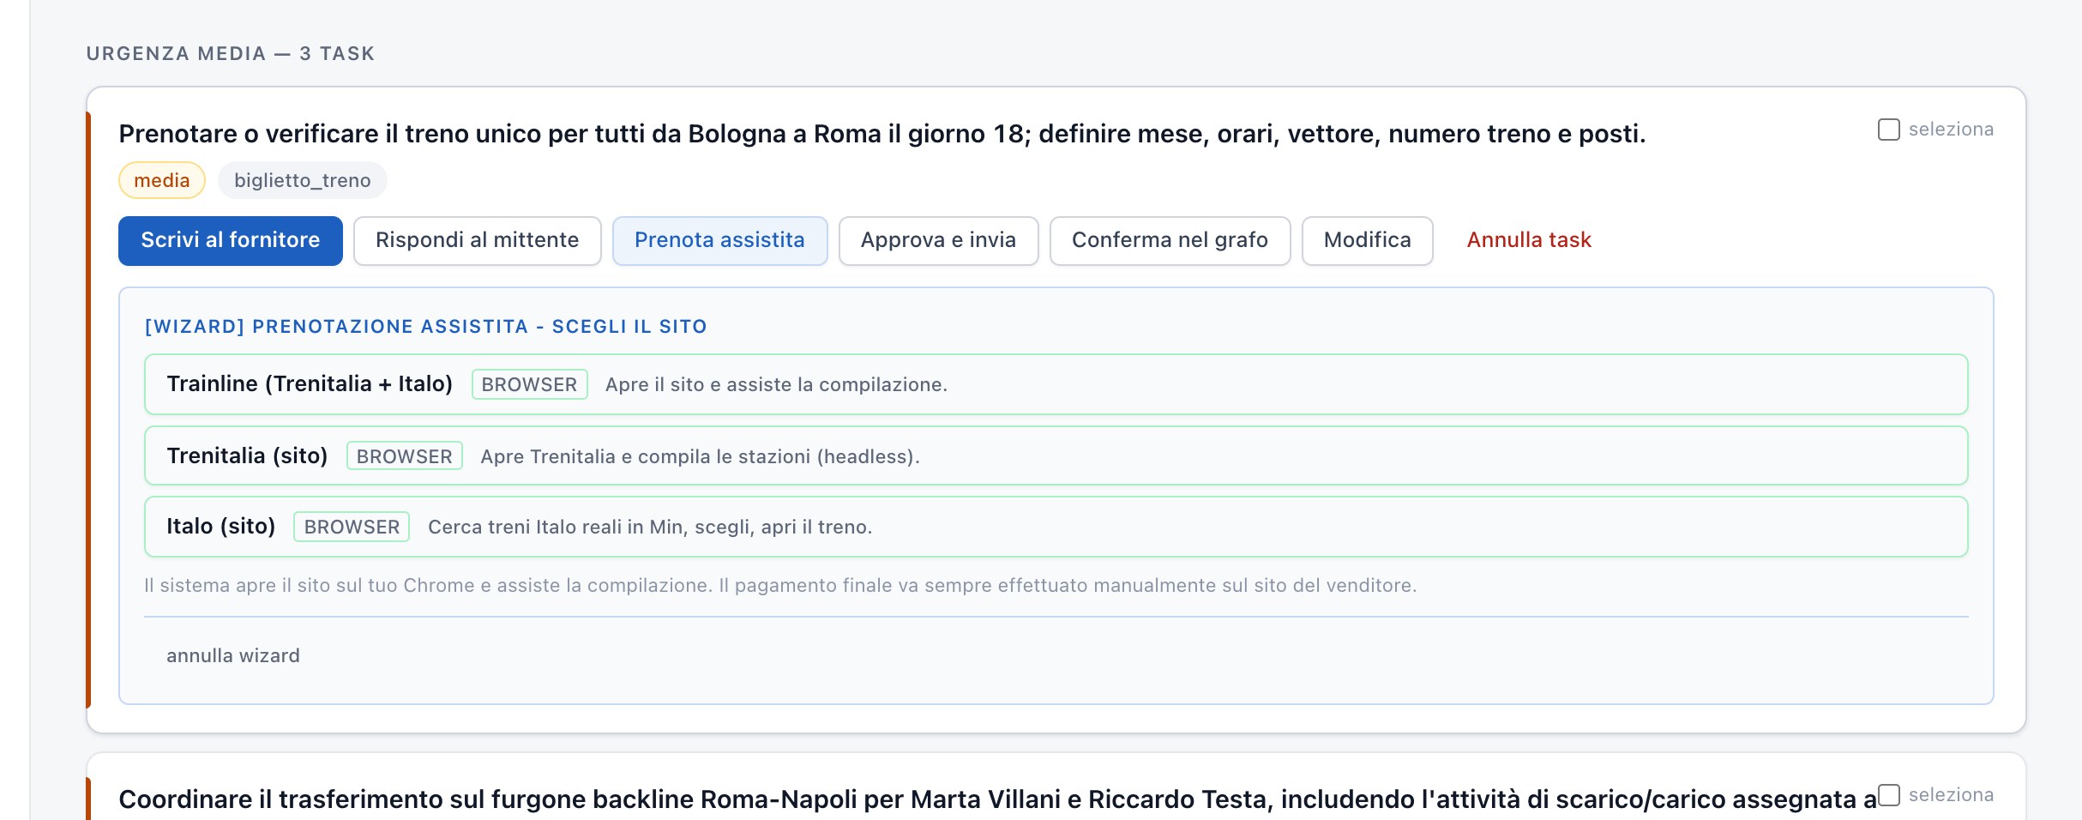Click the payment note about Chrome
2082x820 pixels.
click(x=780, y=585)
